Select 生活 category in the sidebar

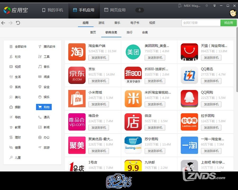click(x=15, y=77)
